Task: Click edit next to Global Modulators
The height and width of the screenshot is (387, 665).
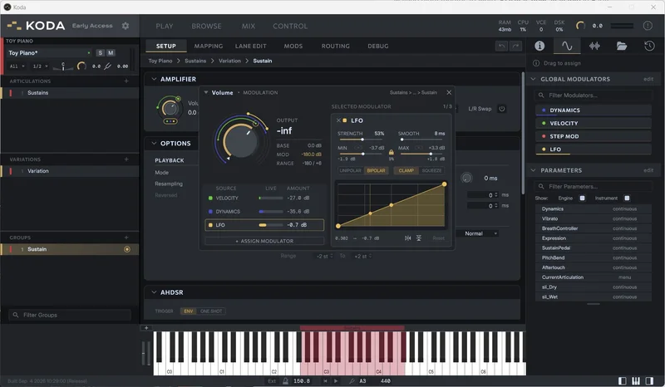Action: point(648,79)
